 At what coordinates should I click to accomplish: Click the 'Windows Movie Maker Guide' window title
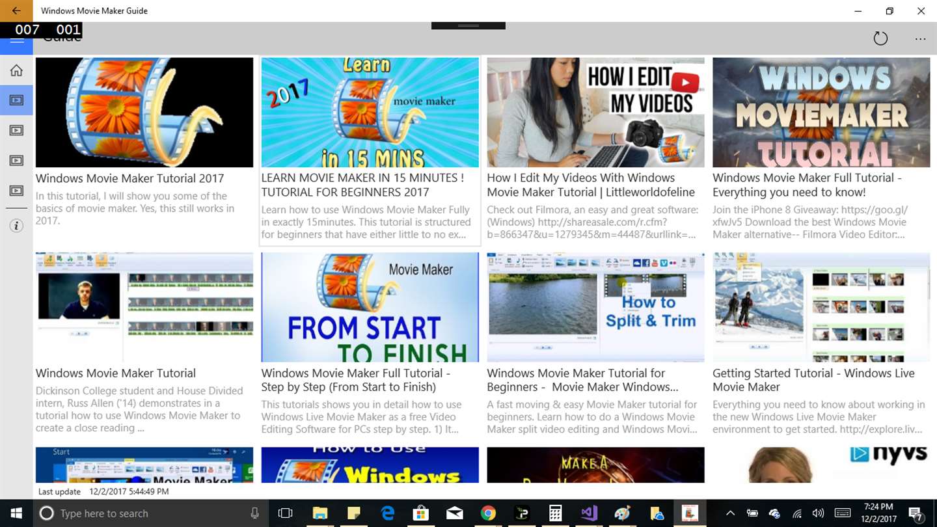click(x=94, y=11)
